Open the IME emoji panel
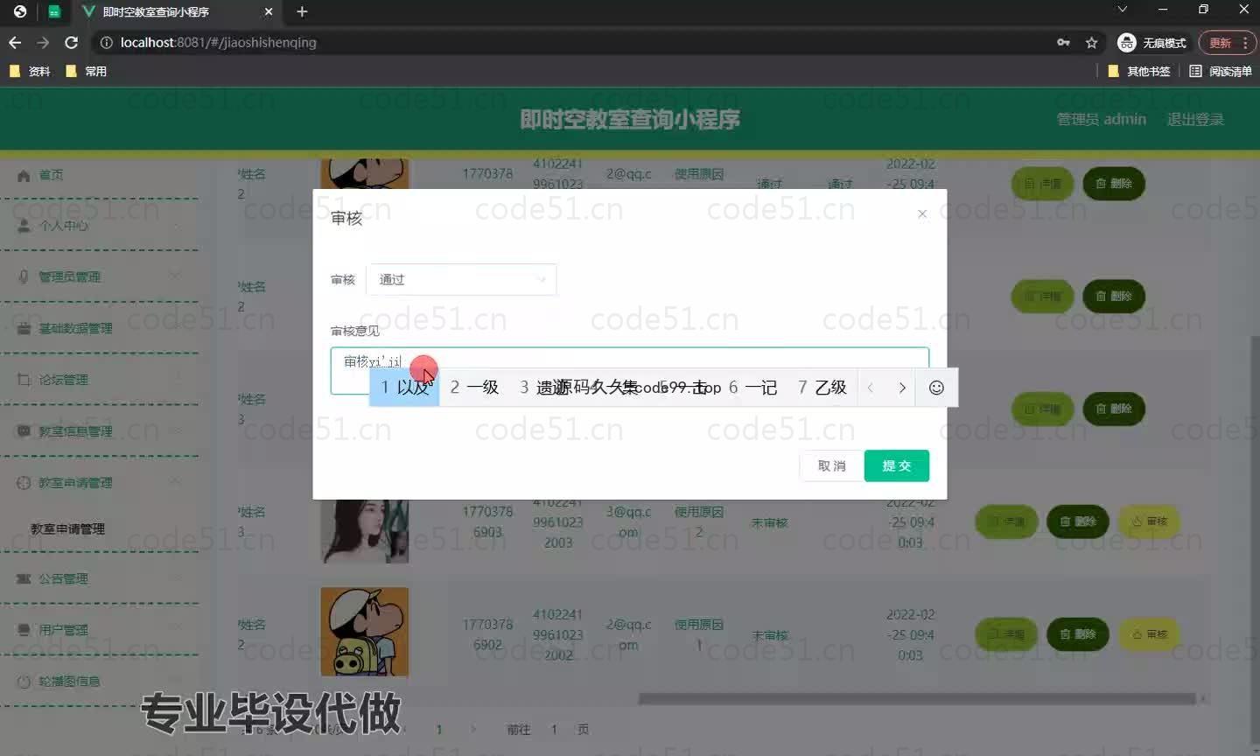This screenshot has width=1260, height=756. (x=936, y=388)
